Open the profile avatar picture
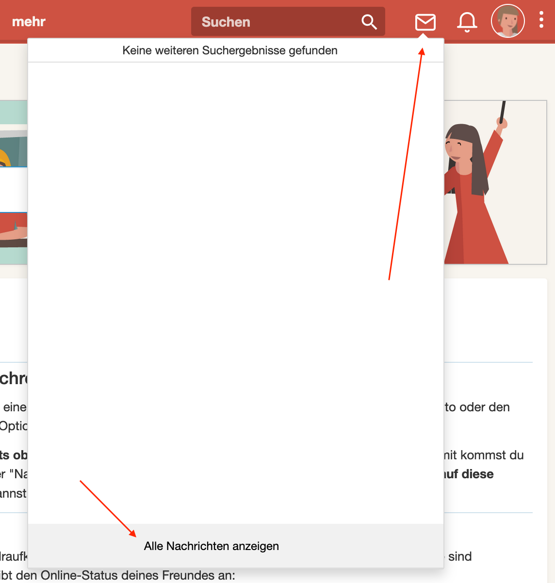Image resolution: width=555 pixels, height=583 pixels. (507, 21)
